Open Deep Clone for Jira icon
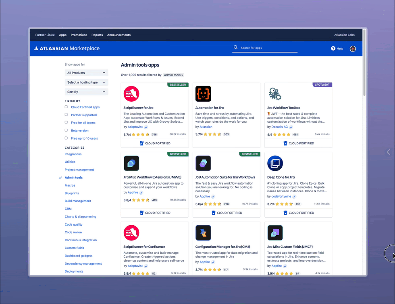This screenshot has height=304, width=395. point(275,163)
